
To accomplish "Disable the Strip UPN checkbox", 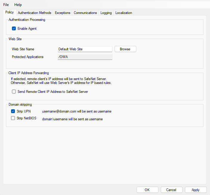I will coord(13,111).
